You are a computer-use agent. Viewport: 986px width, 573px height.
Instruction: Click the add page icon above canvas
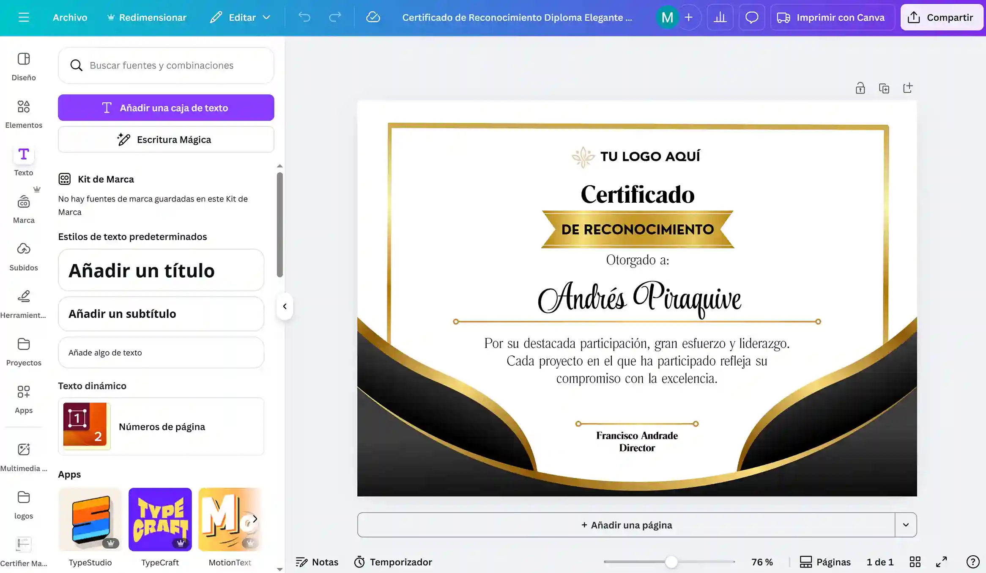(x=907, y=88)
